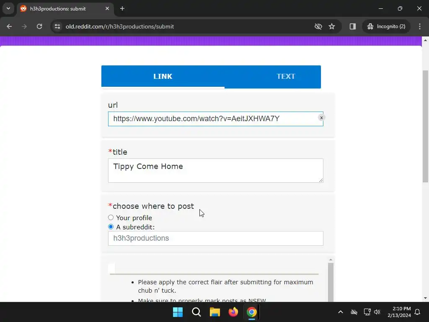
Task: Open the notifications bell icon
Action: 418,312
